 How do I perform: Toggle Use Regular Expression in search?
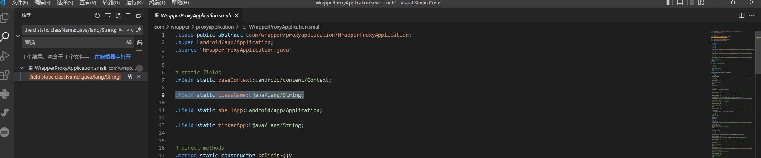pos(138,30)
